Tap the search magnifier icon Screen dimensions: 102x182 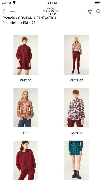point(98,12)
